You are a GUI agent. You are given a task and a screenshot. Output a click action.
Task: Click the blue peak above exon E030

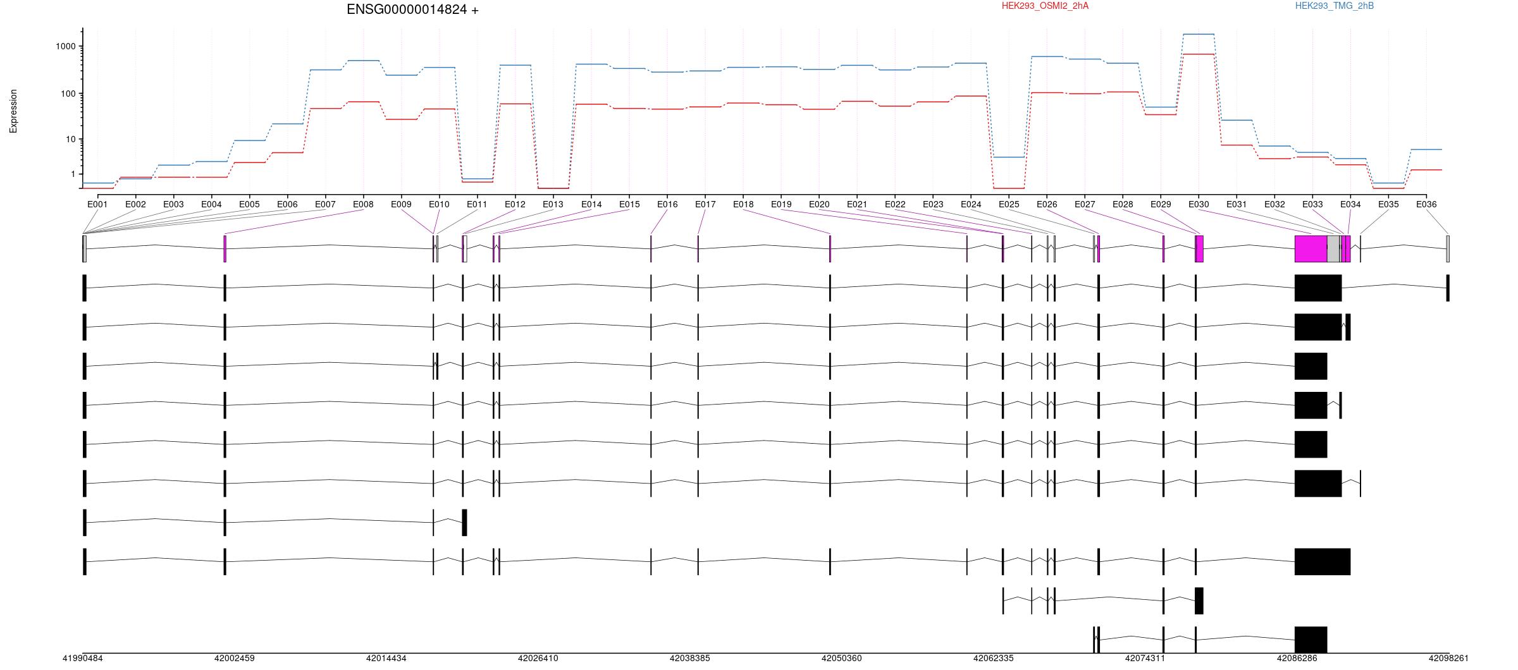(1199, 34)
